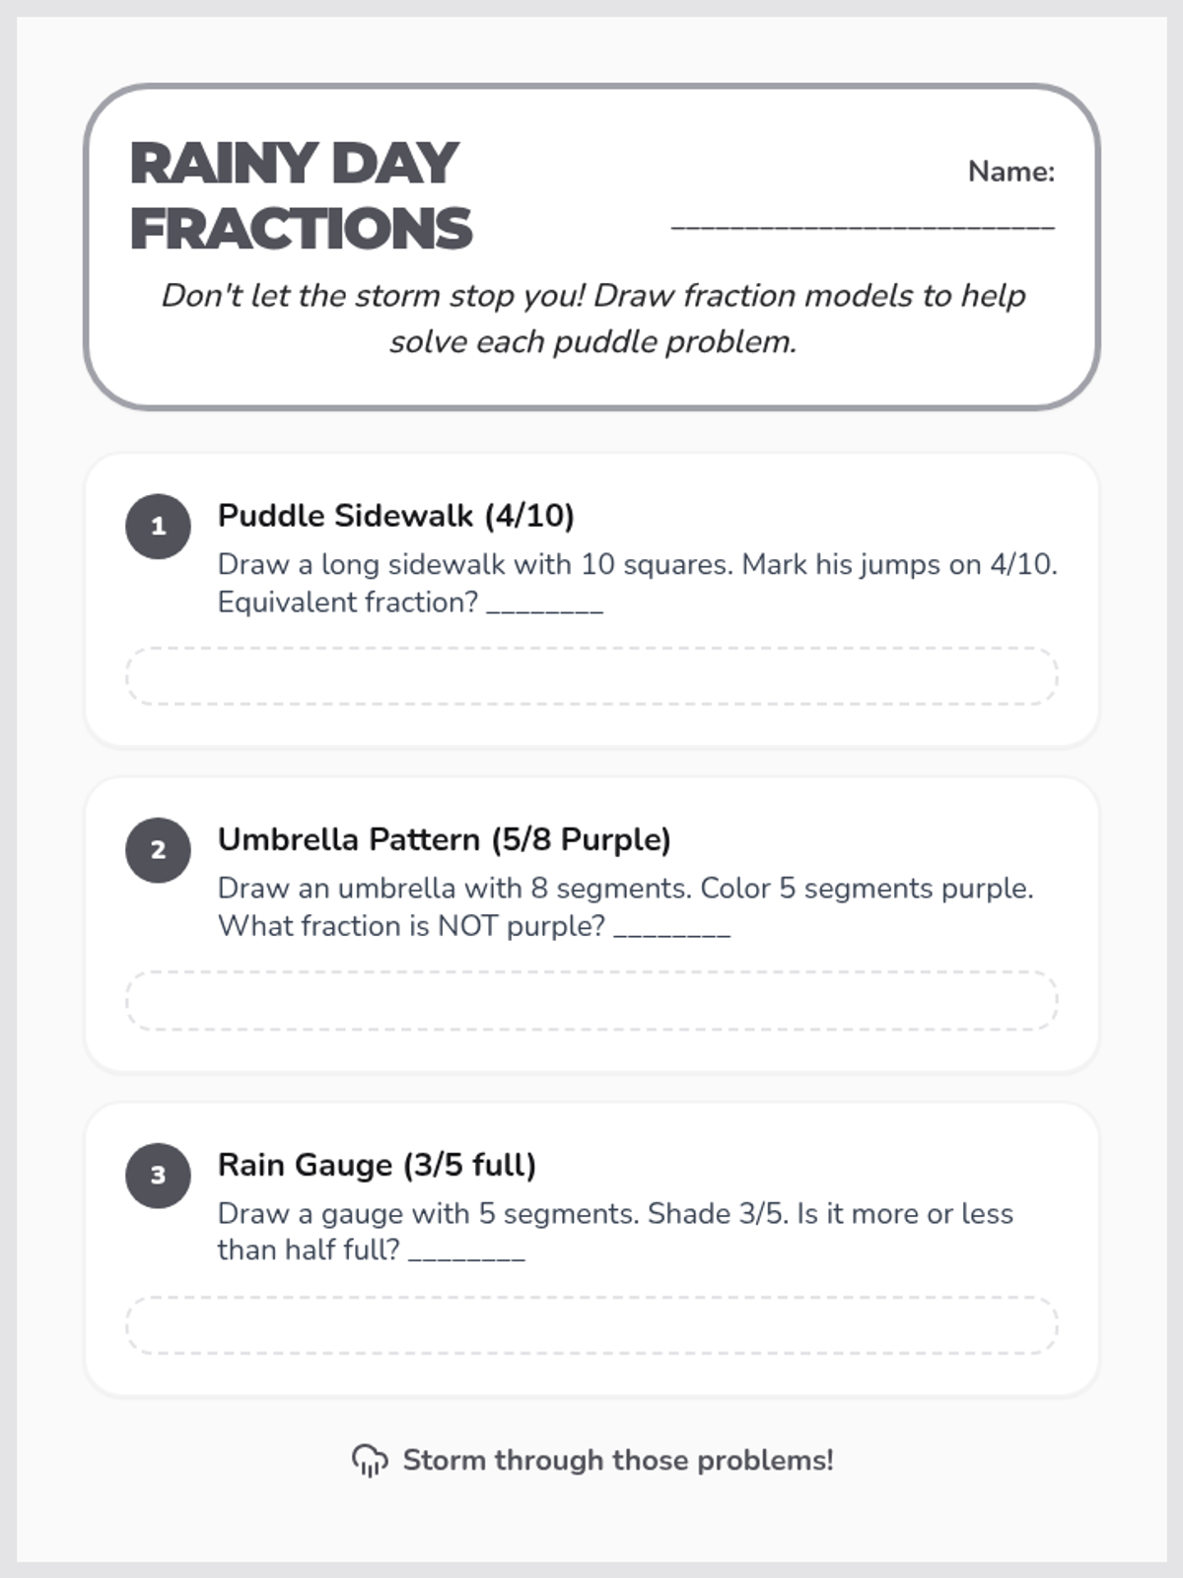
Task: Click the Equivalent fraction answer blank
Action: (x=545, y=605)
